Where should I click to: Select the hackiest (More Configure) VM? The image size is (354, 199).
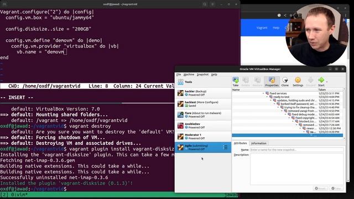point(203,104)
